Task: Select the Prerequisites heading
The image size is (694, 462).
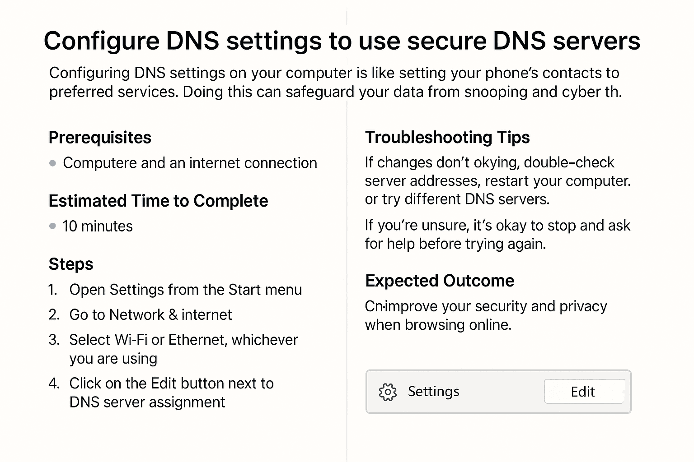Action: (100, 138)
